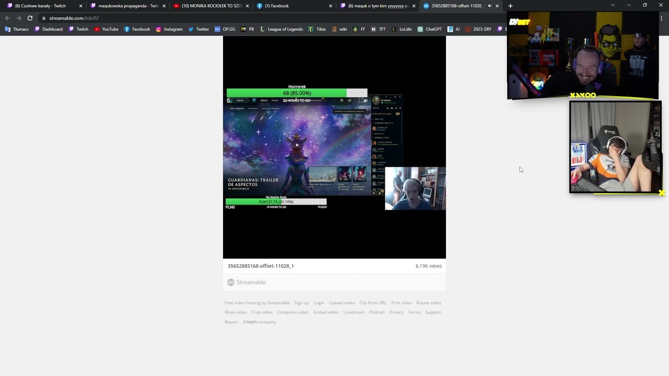
Task: Open the tab search dropdown arrow
Action: 613,5
